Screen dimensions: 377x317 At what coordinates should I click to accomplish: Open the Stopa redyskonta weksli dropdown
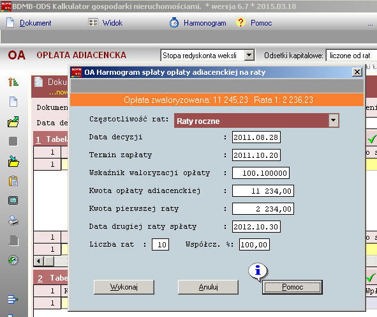coord(249,56)
